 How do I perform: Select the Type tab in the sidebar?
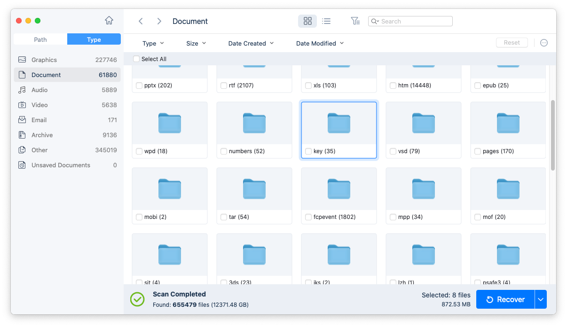tap(94, 39)
